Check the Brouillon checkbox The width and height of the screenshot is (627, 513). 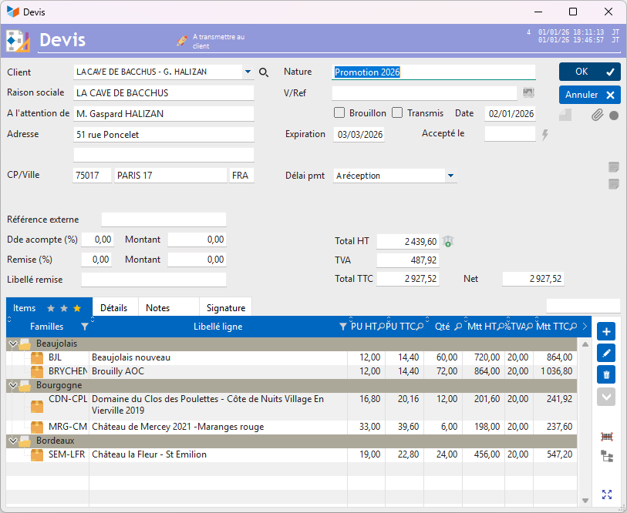(x=339, y=113)
